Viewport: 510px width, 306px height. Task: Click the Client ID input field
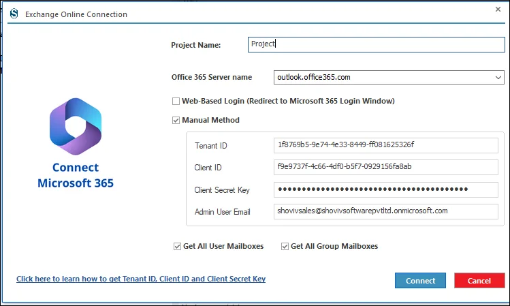tap(386, 167)
